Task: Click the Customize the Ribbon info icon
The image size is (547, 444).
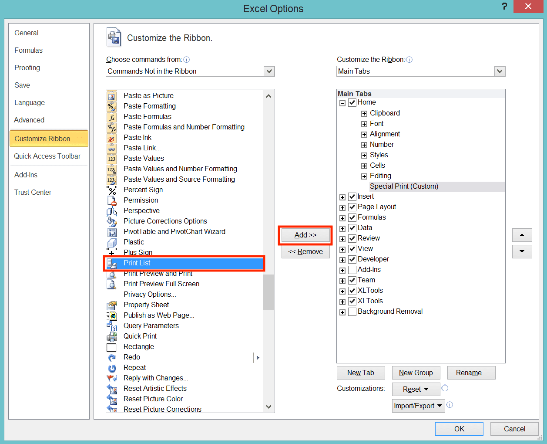Action: click(409, 60)
